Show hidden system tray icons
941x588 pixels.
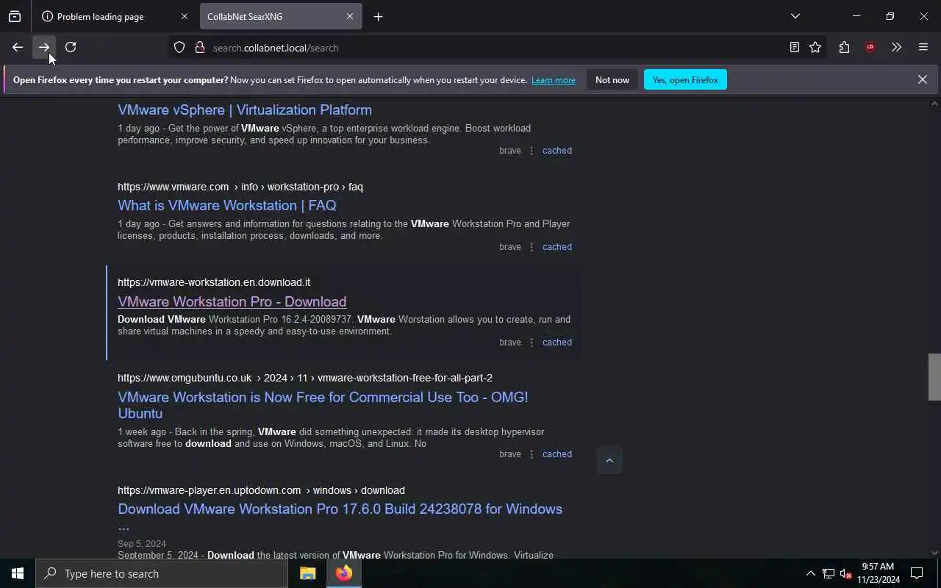(810, 573)
